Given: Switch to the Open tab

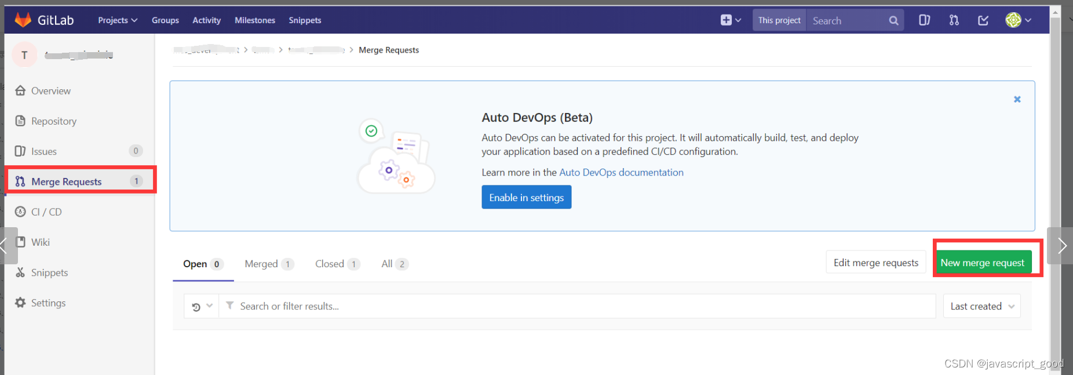Looking at the screenshot, I should click(203, 264).
